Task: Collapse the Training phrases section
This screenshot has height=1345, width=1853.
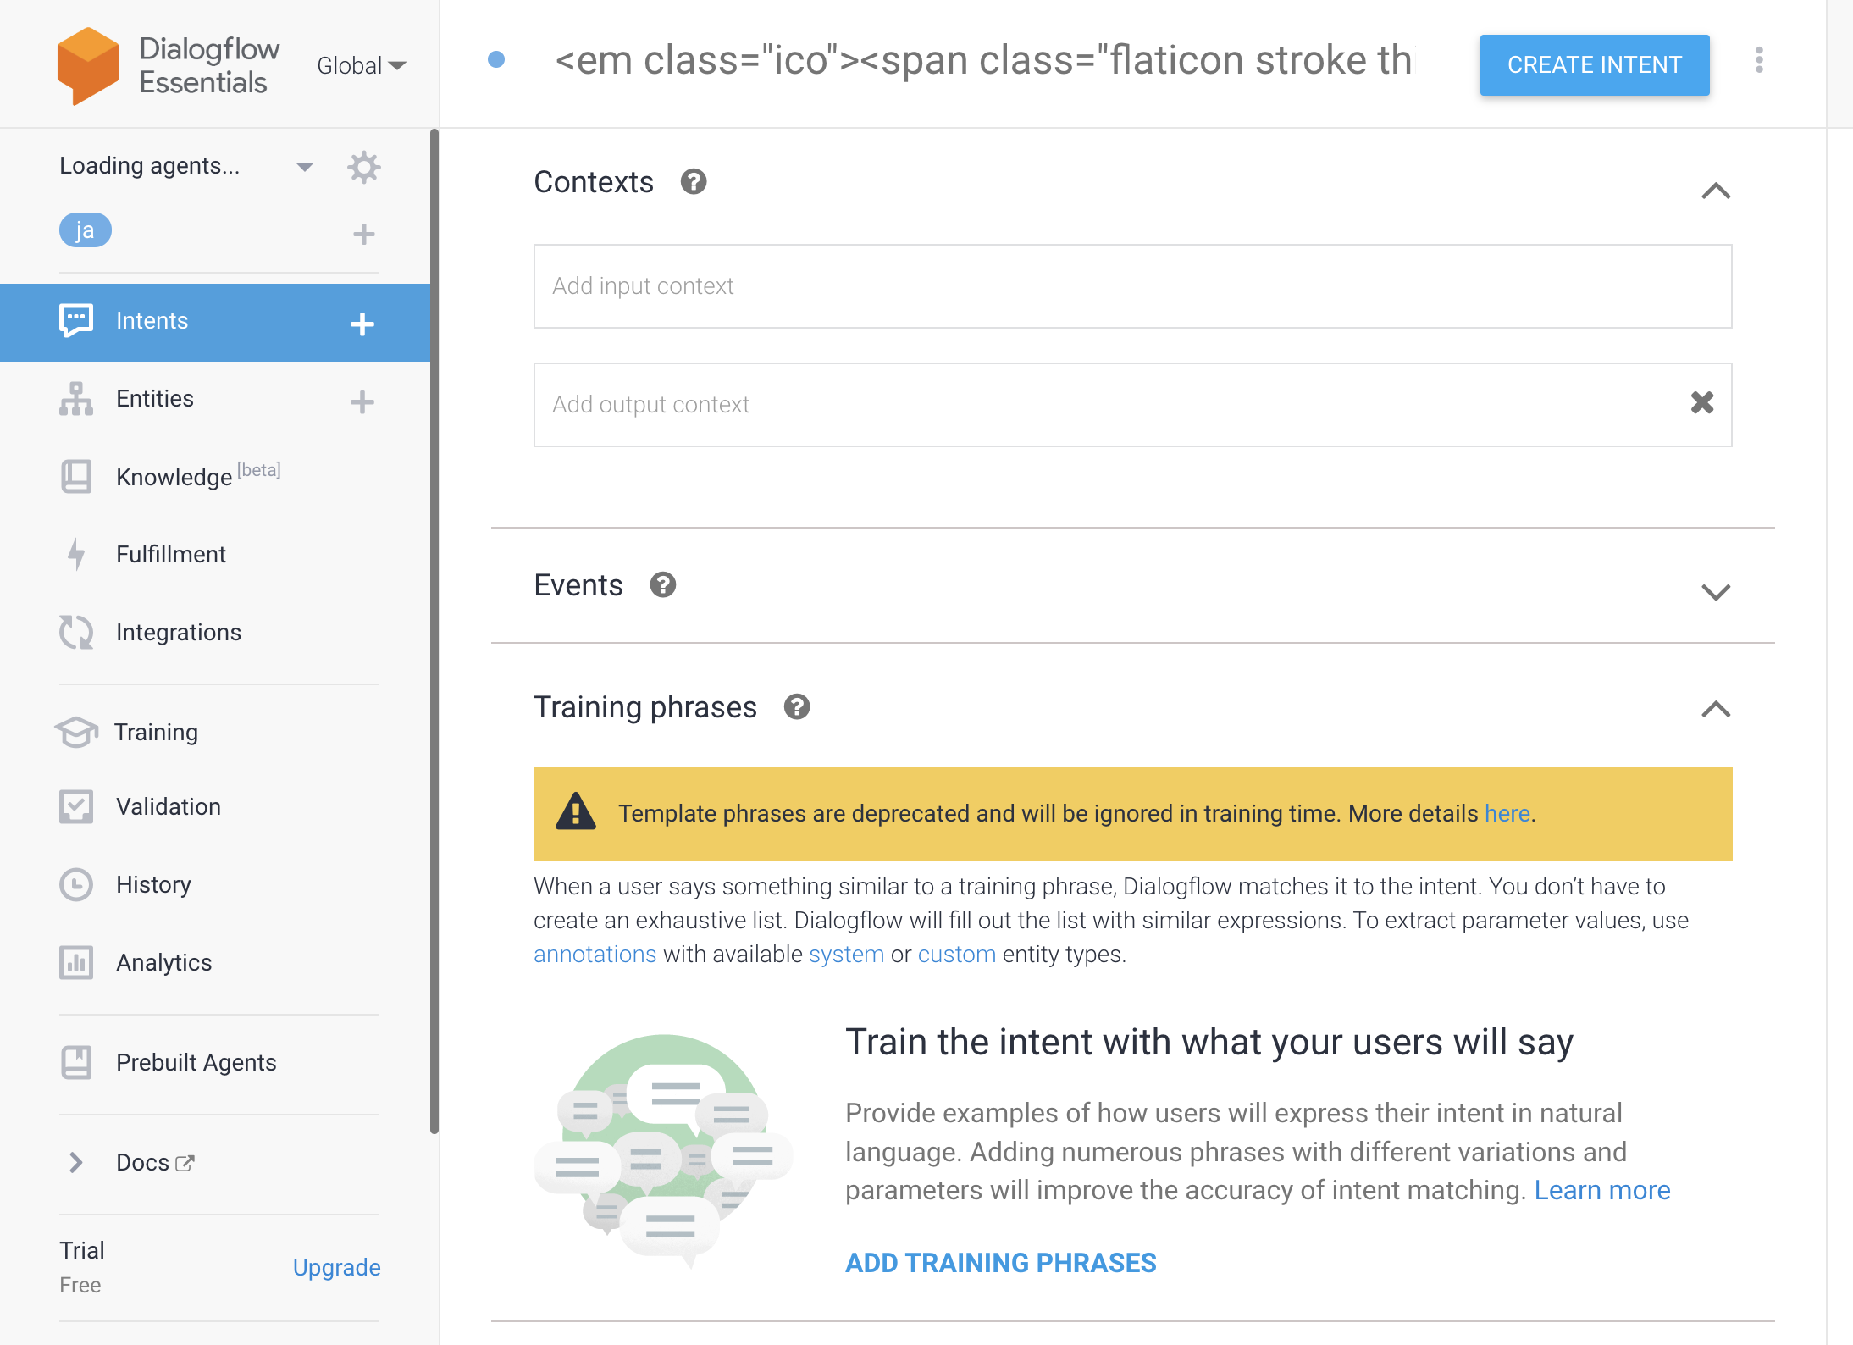Action: [1715, 710]
